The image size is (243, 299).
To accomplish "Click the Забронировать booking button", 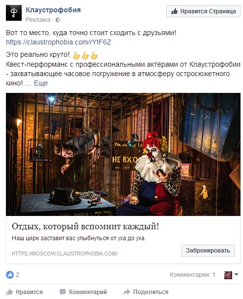I will (208, 251).
